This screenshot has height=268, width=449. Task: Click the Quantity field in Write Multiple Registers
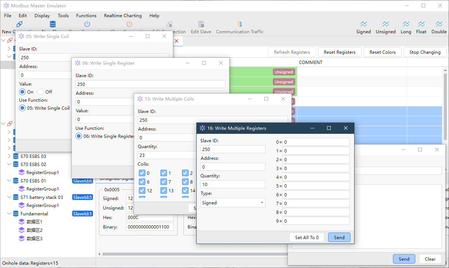point(233,184)
